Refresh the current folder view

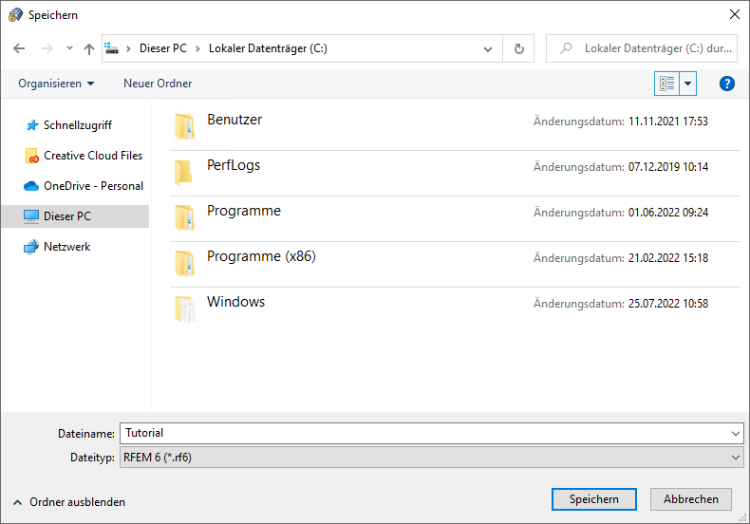(x=518, y=48)
